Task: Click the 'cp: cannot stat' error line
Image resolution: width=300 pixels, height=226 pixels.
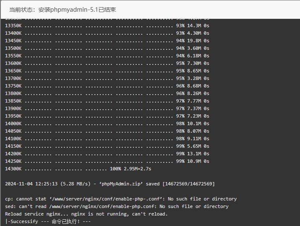Action: (x=121, y=199)
